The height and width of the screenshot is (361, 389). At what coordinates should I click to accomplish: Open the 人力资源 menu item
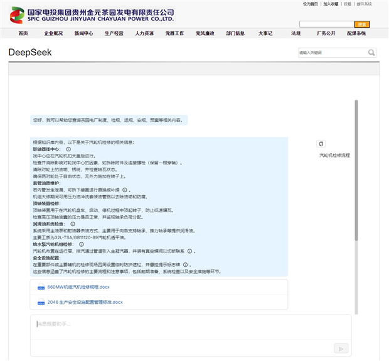(144, 33)
